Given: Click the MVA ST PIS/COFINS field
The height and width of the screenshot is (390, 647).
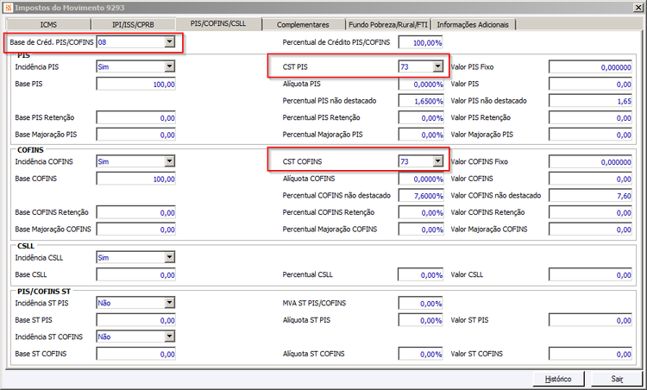Looking at the screenshot, I should 420,304.
